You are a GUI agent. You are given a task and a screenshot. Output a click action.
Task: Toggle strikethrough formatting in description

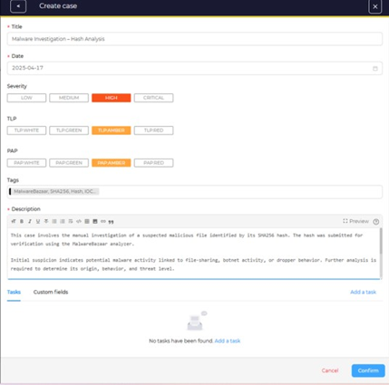coord(46,221)
